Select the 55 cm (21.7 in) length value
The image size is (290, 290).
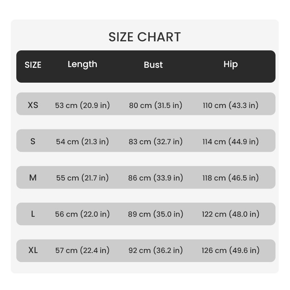coord(82,178)
